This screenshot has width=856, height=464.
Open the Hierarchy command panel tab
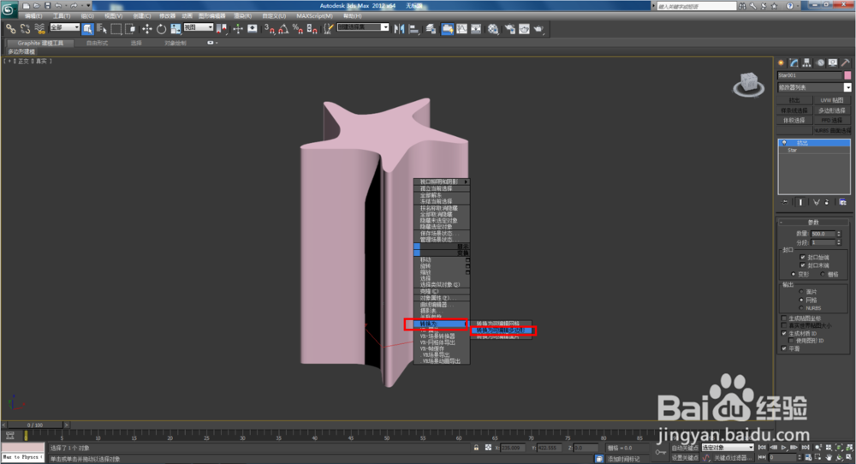point(807,62)
